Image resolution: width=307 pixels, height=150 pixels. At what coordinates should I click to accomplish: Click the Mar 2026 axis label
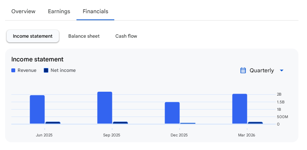[x=247, y=135]
